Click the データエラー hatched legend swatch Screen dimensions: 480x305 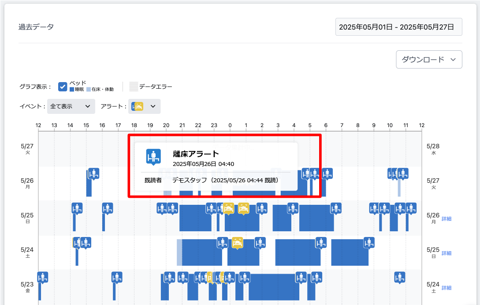click(133, 87)
